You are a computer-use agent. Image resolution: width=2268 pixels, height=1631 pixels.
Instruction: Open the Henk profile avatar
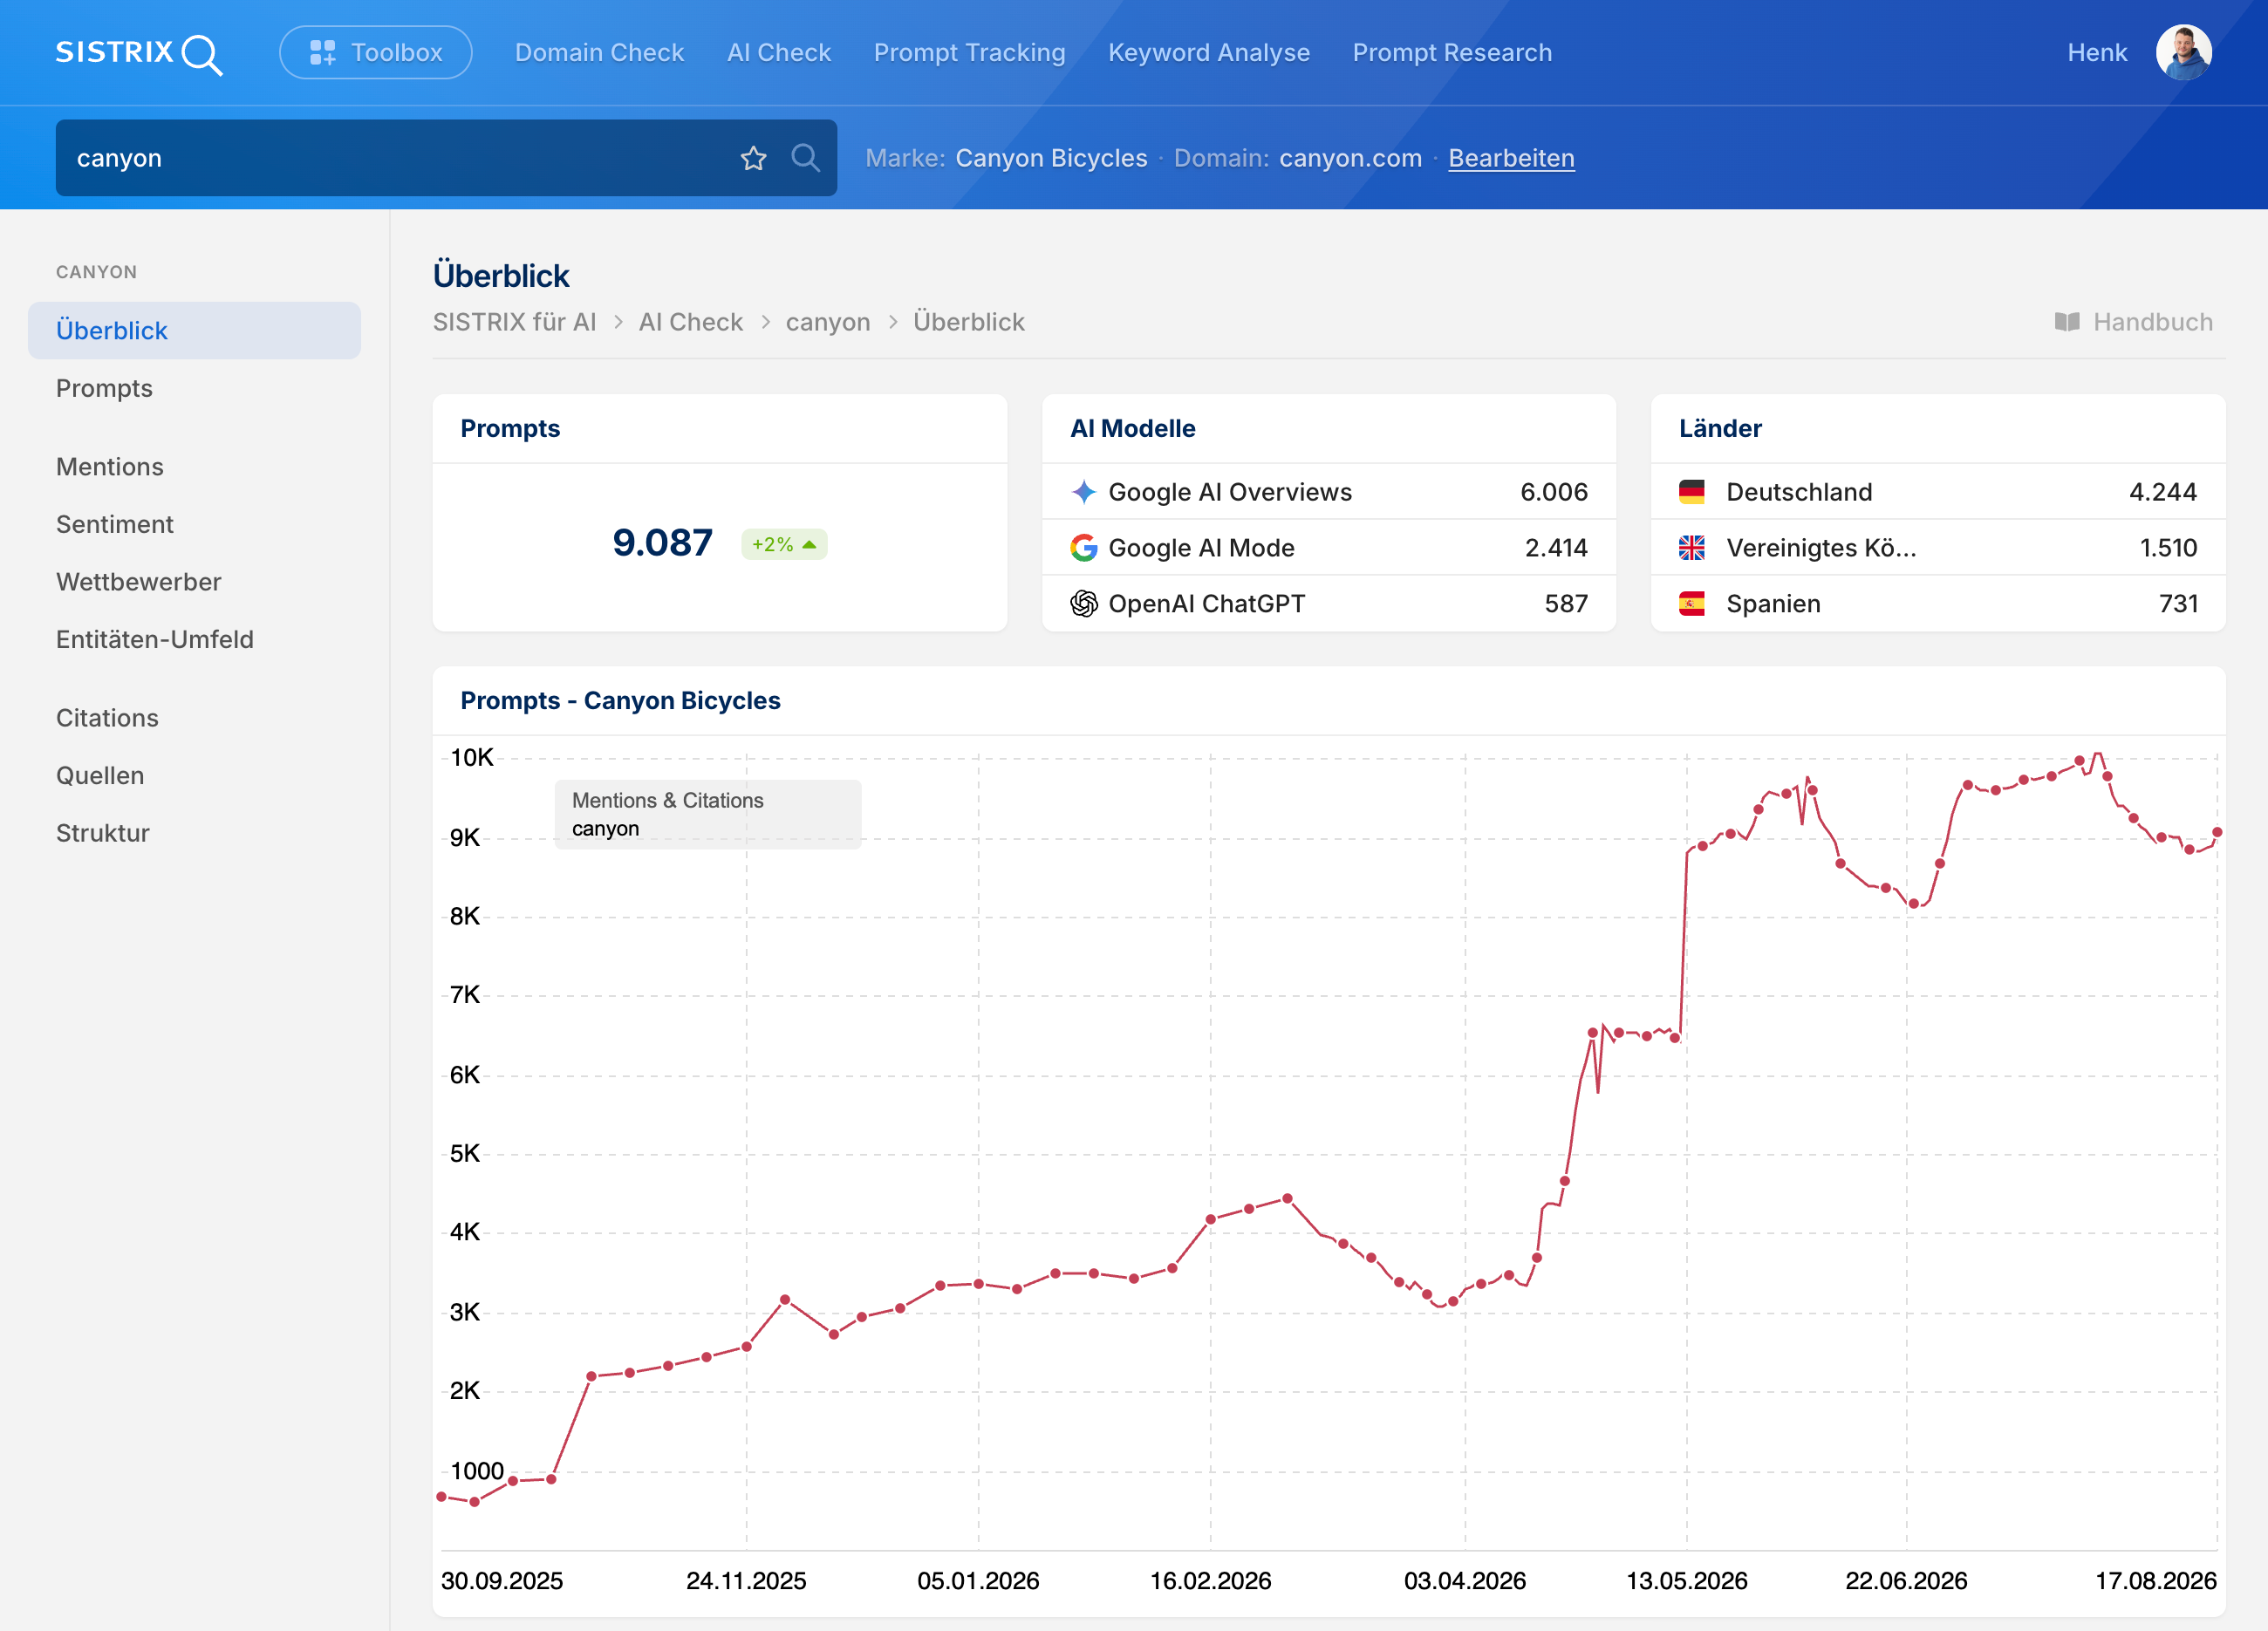tap(2183, 53)
